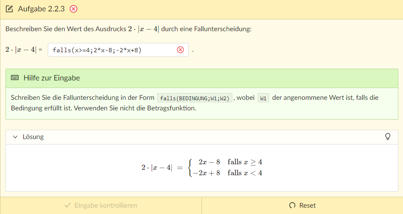Click the Aufgabe 2.2.3 title text
Screen dimensions: 403x214
coord(41,9)
